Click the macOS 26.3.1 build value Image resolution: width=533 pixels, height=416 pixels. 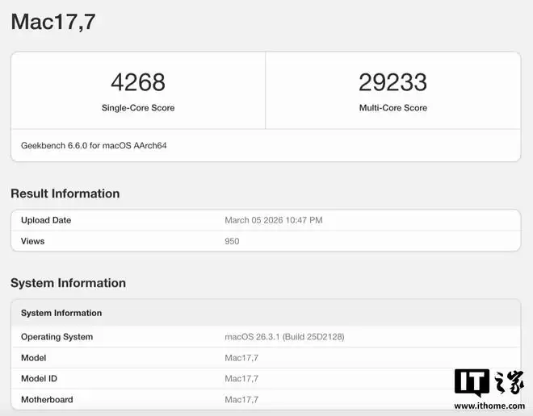(x=284, y=337)
